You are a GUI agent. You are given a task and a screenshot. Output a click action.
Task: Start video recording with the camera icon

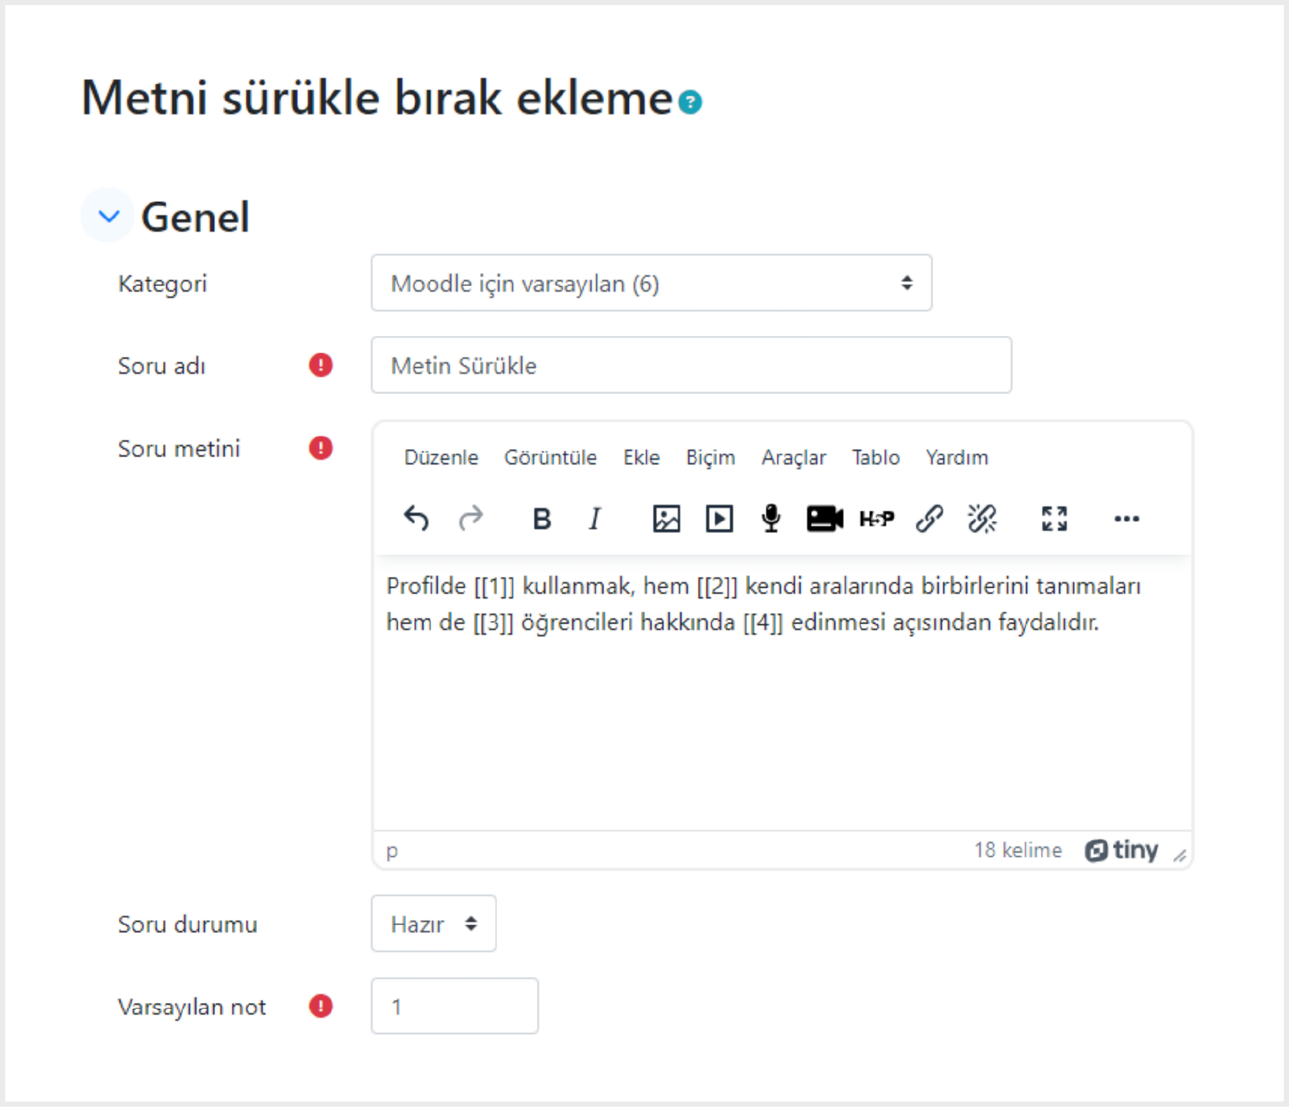(x=824, y=518)
